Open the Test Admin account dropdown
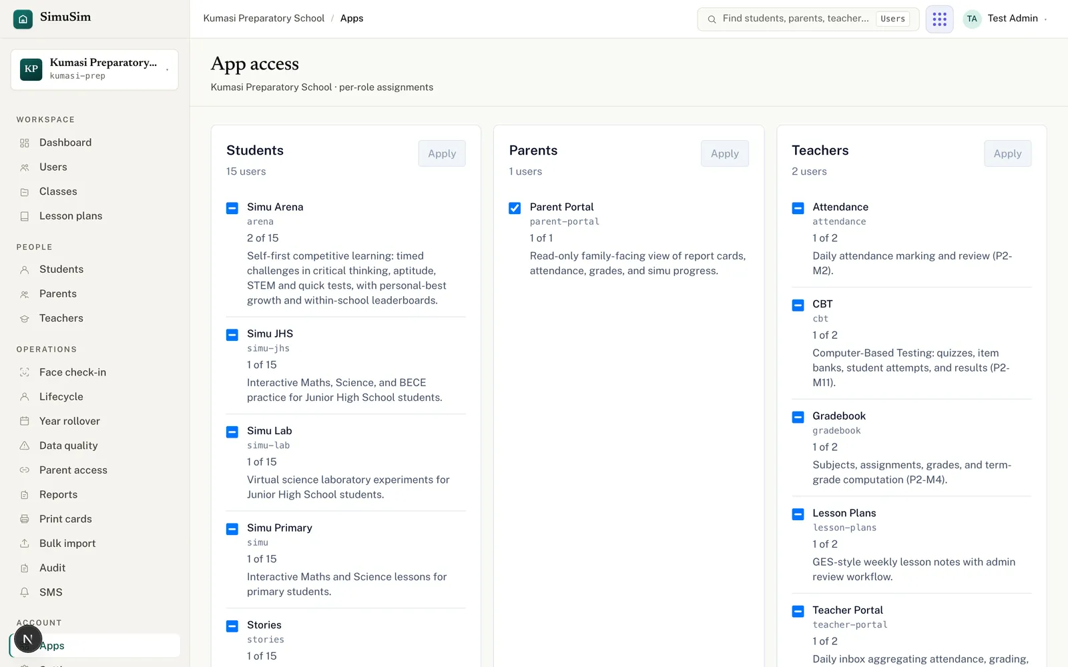 [x=1005, y=19]
